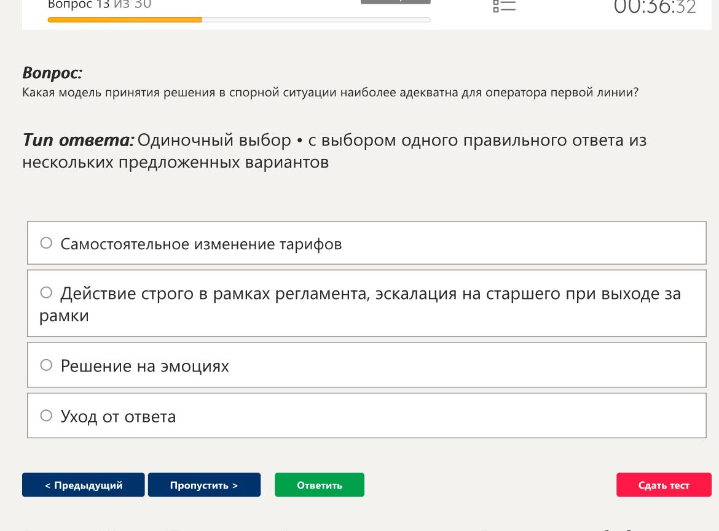Select radio button for 'Самостоятельное изменение тарифов'
719x531 pixels.
coord(46,243)
